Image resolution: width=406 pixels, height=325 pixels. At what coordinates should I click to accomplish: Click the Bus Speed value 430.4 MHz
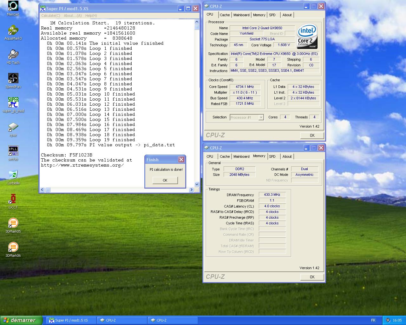(x=245, y=98)
